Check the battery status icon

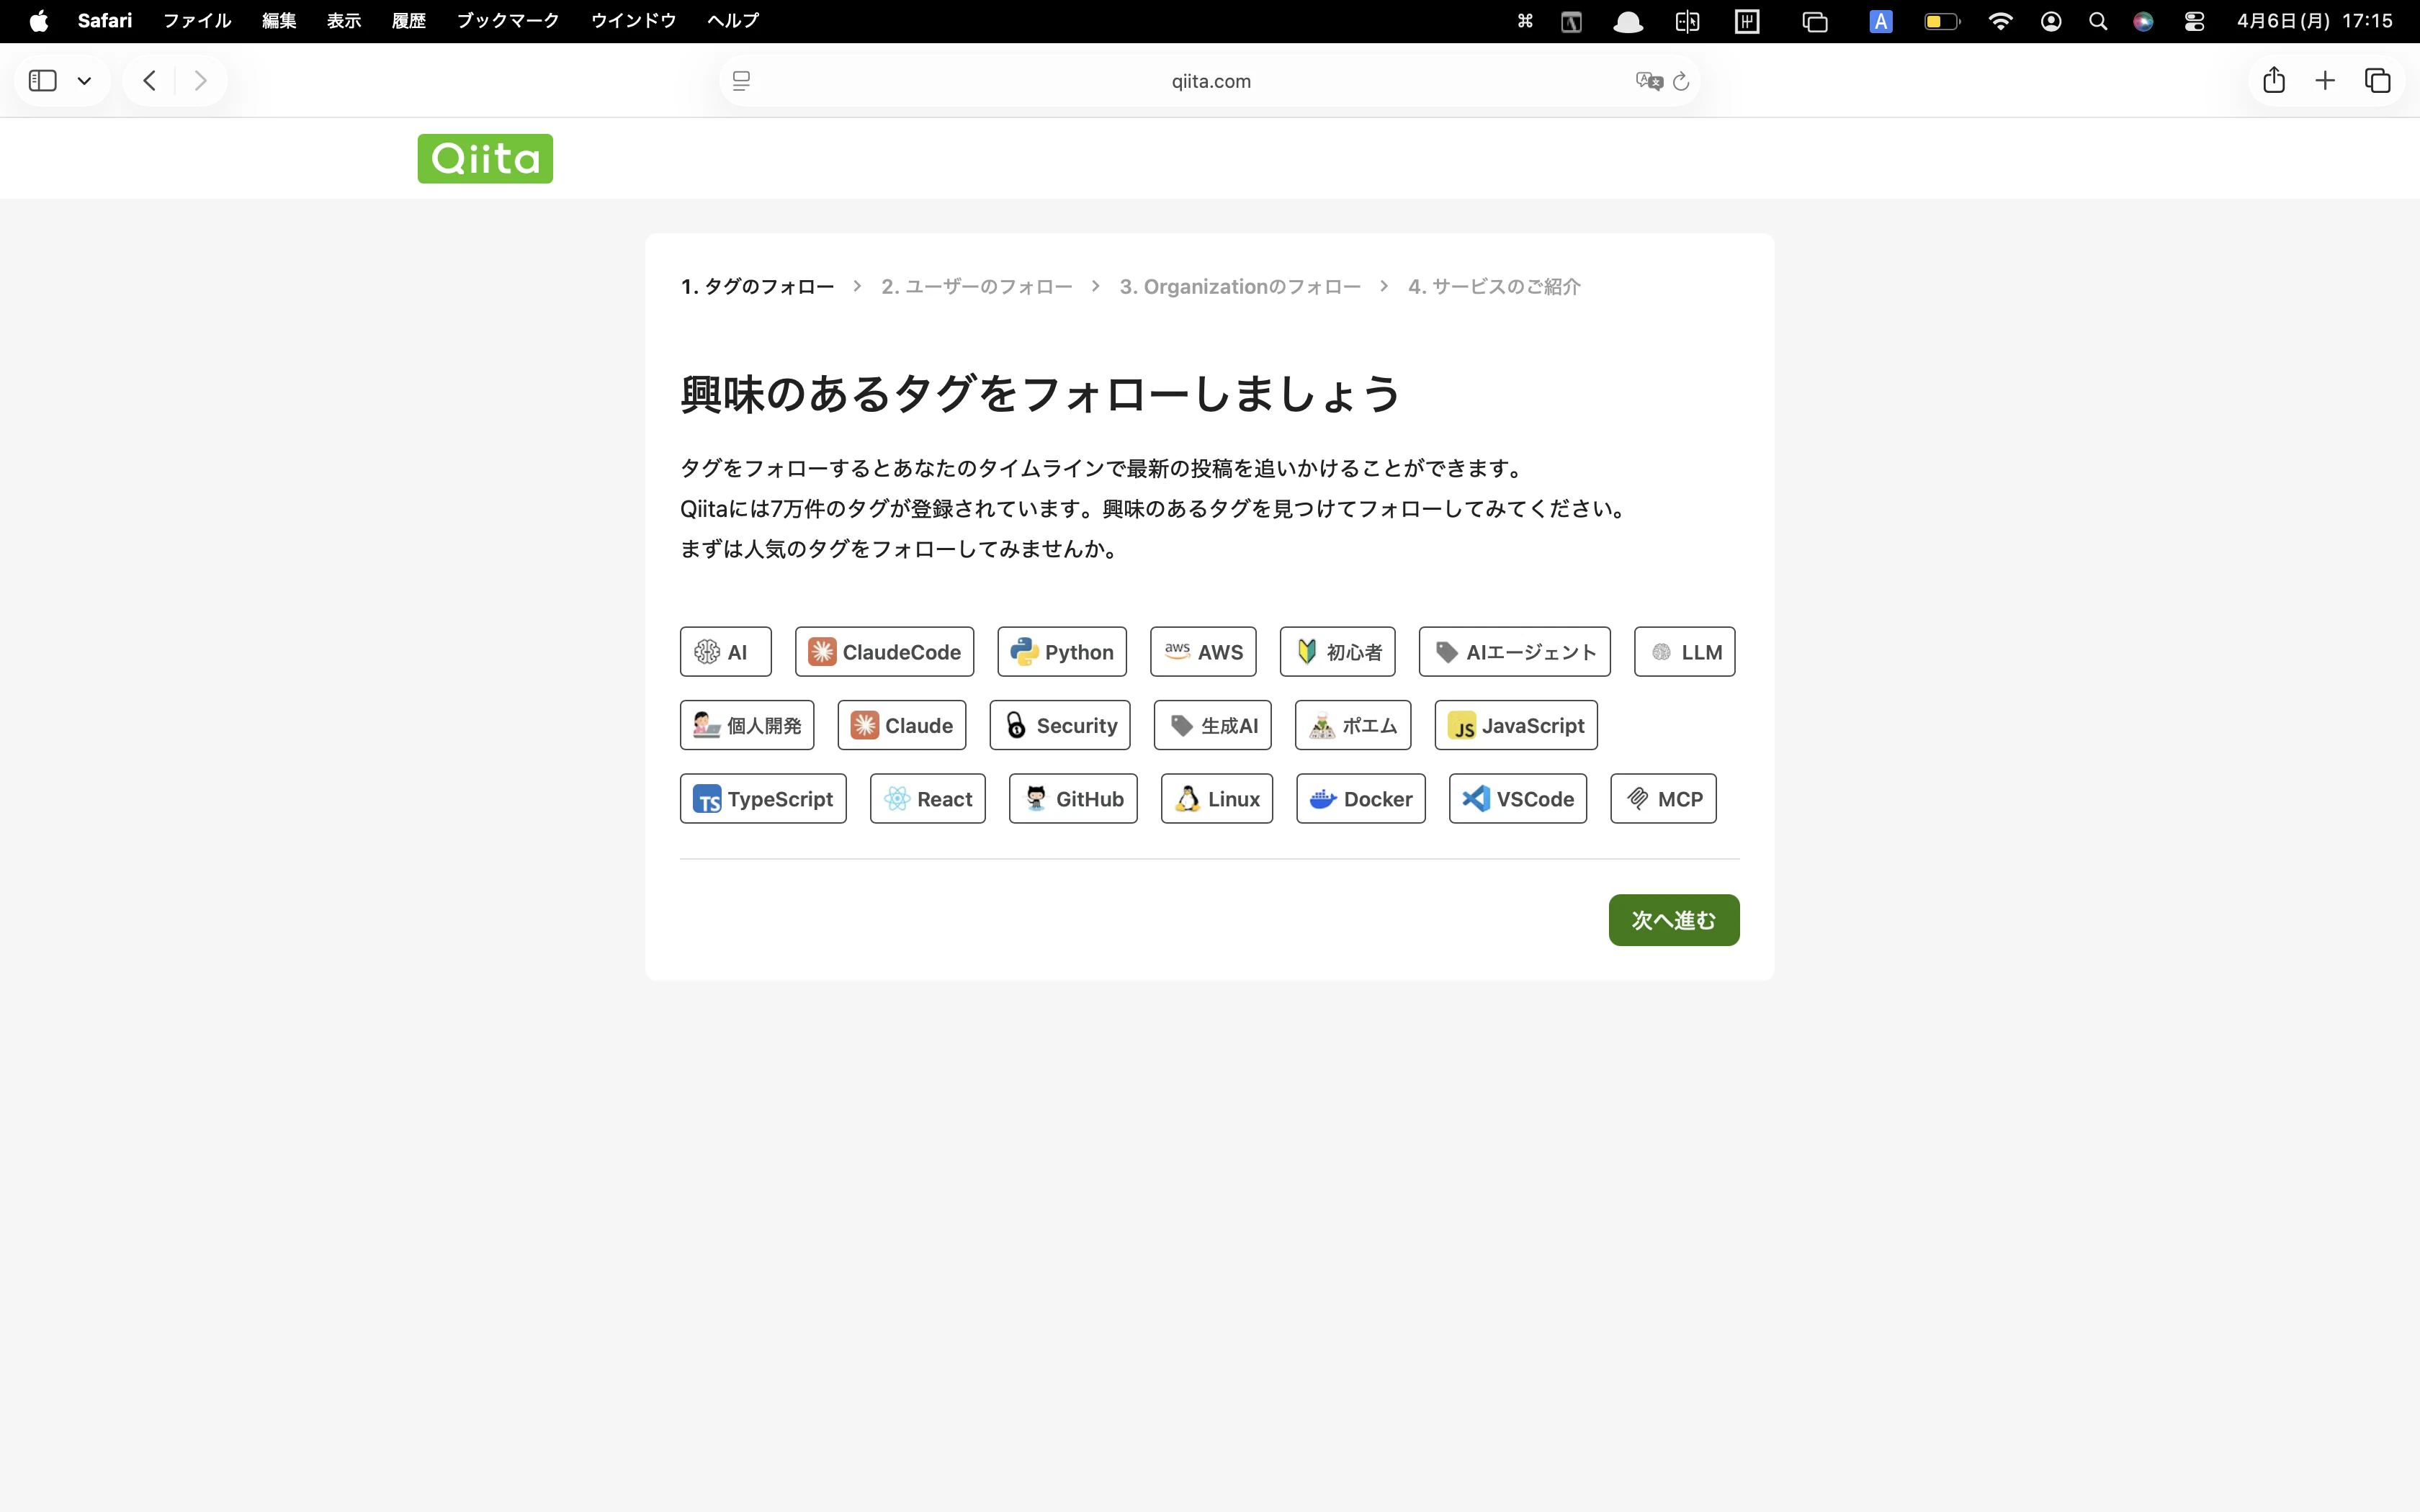click(1942, 21)
